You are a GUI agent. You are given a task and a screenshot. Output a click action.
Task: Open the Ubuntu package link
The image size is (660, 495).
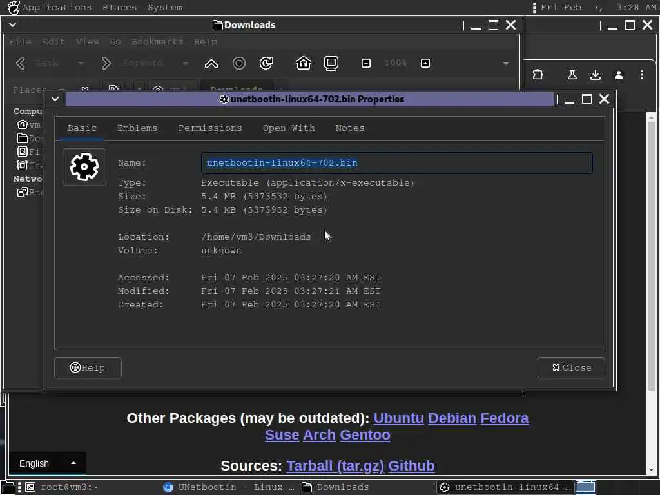[398, 418]
